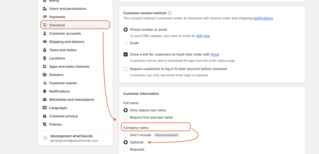Image resolution: width=319 pixels, height=154 pixels.
Task: Click development@what3words.com email text
Action: tap(74, 141)
